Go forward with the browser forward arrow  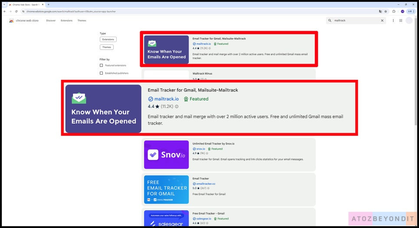point(10,11)
